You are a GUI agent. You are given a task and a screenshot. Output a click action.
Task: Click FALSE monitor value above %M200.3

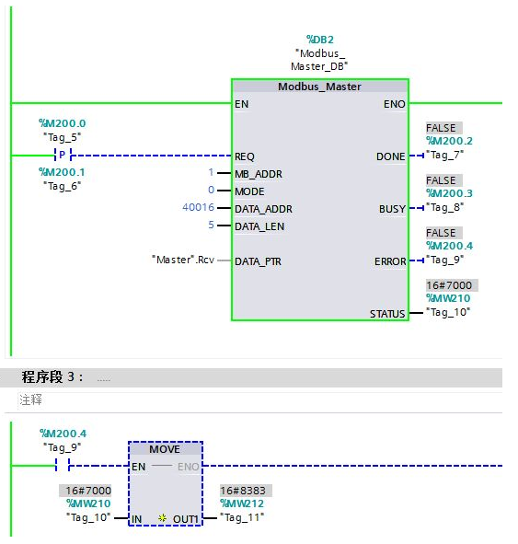pos(443,180)
